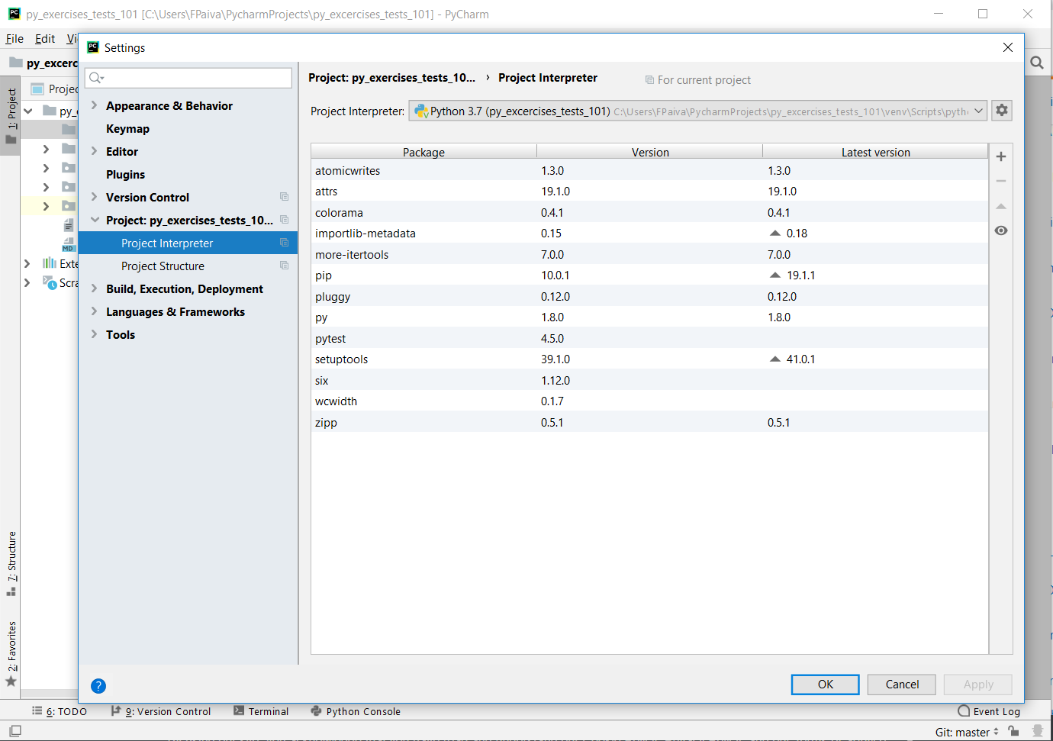1053x741 pixels.
Task: Select zipp package row
Action: [x=649, y=423]
